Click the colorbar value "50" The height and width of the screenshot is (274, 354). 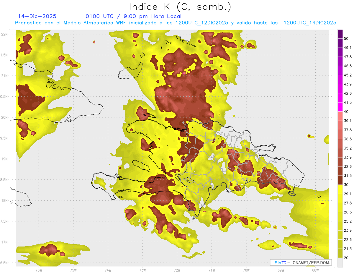point(346,38)
